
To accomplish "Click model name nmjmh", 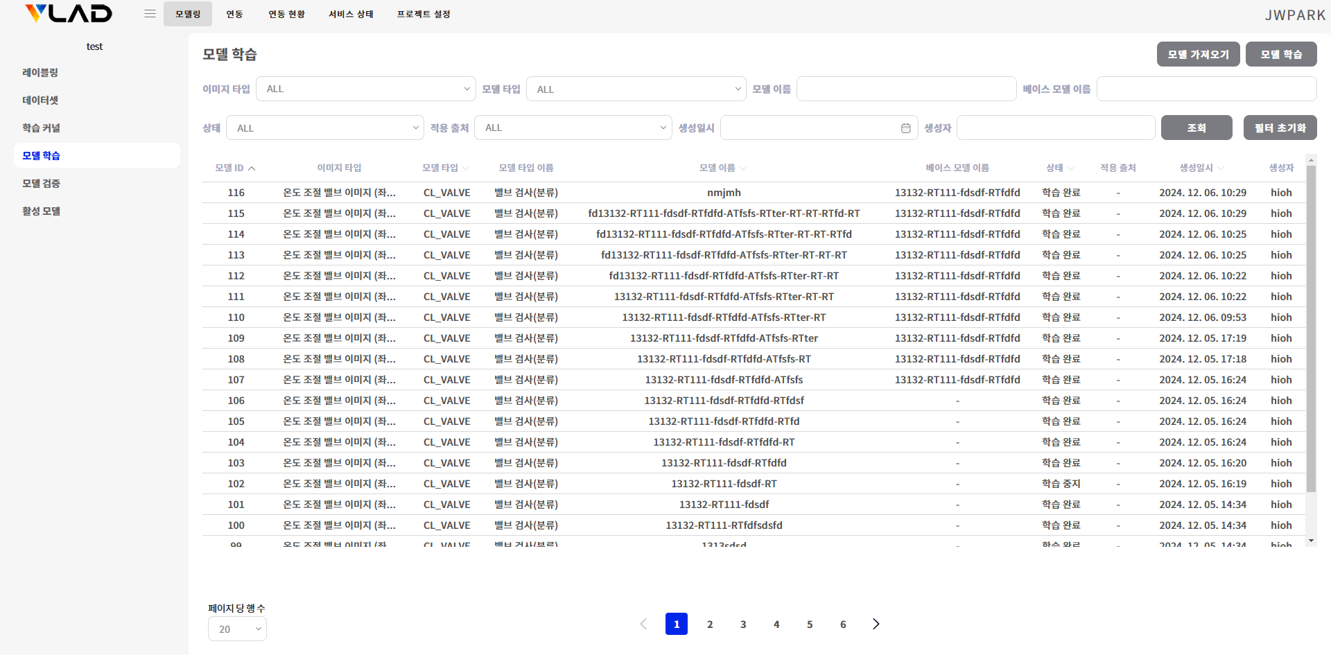I will [724, 193].
